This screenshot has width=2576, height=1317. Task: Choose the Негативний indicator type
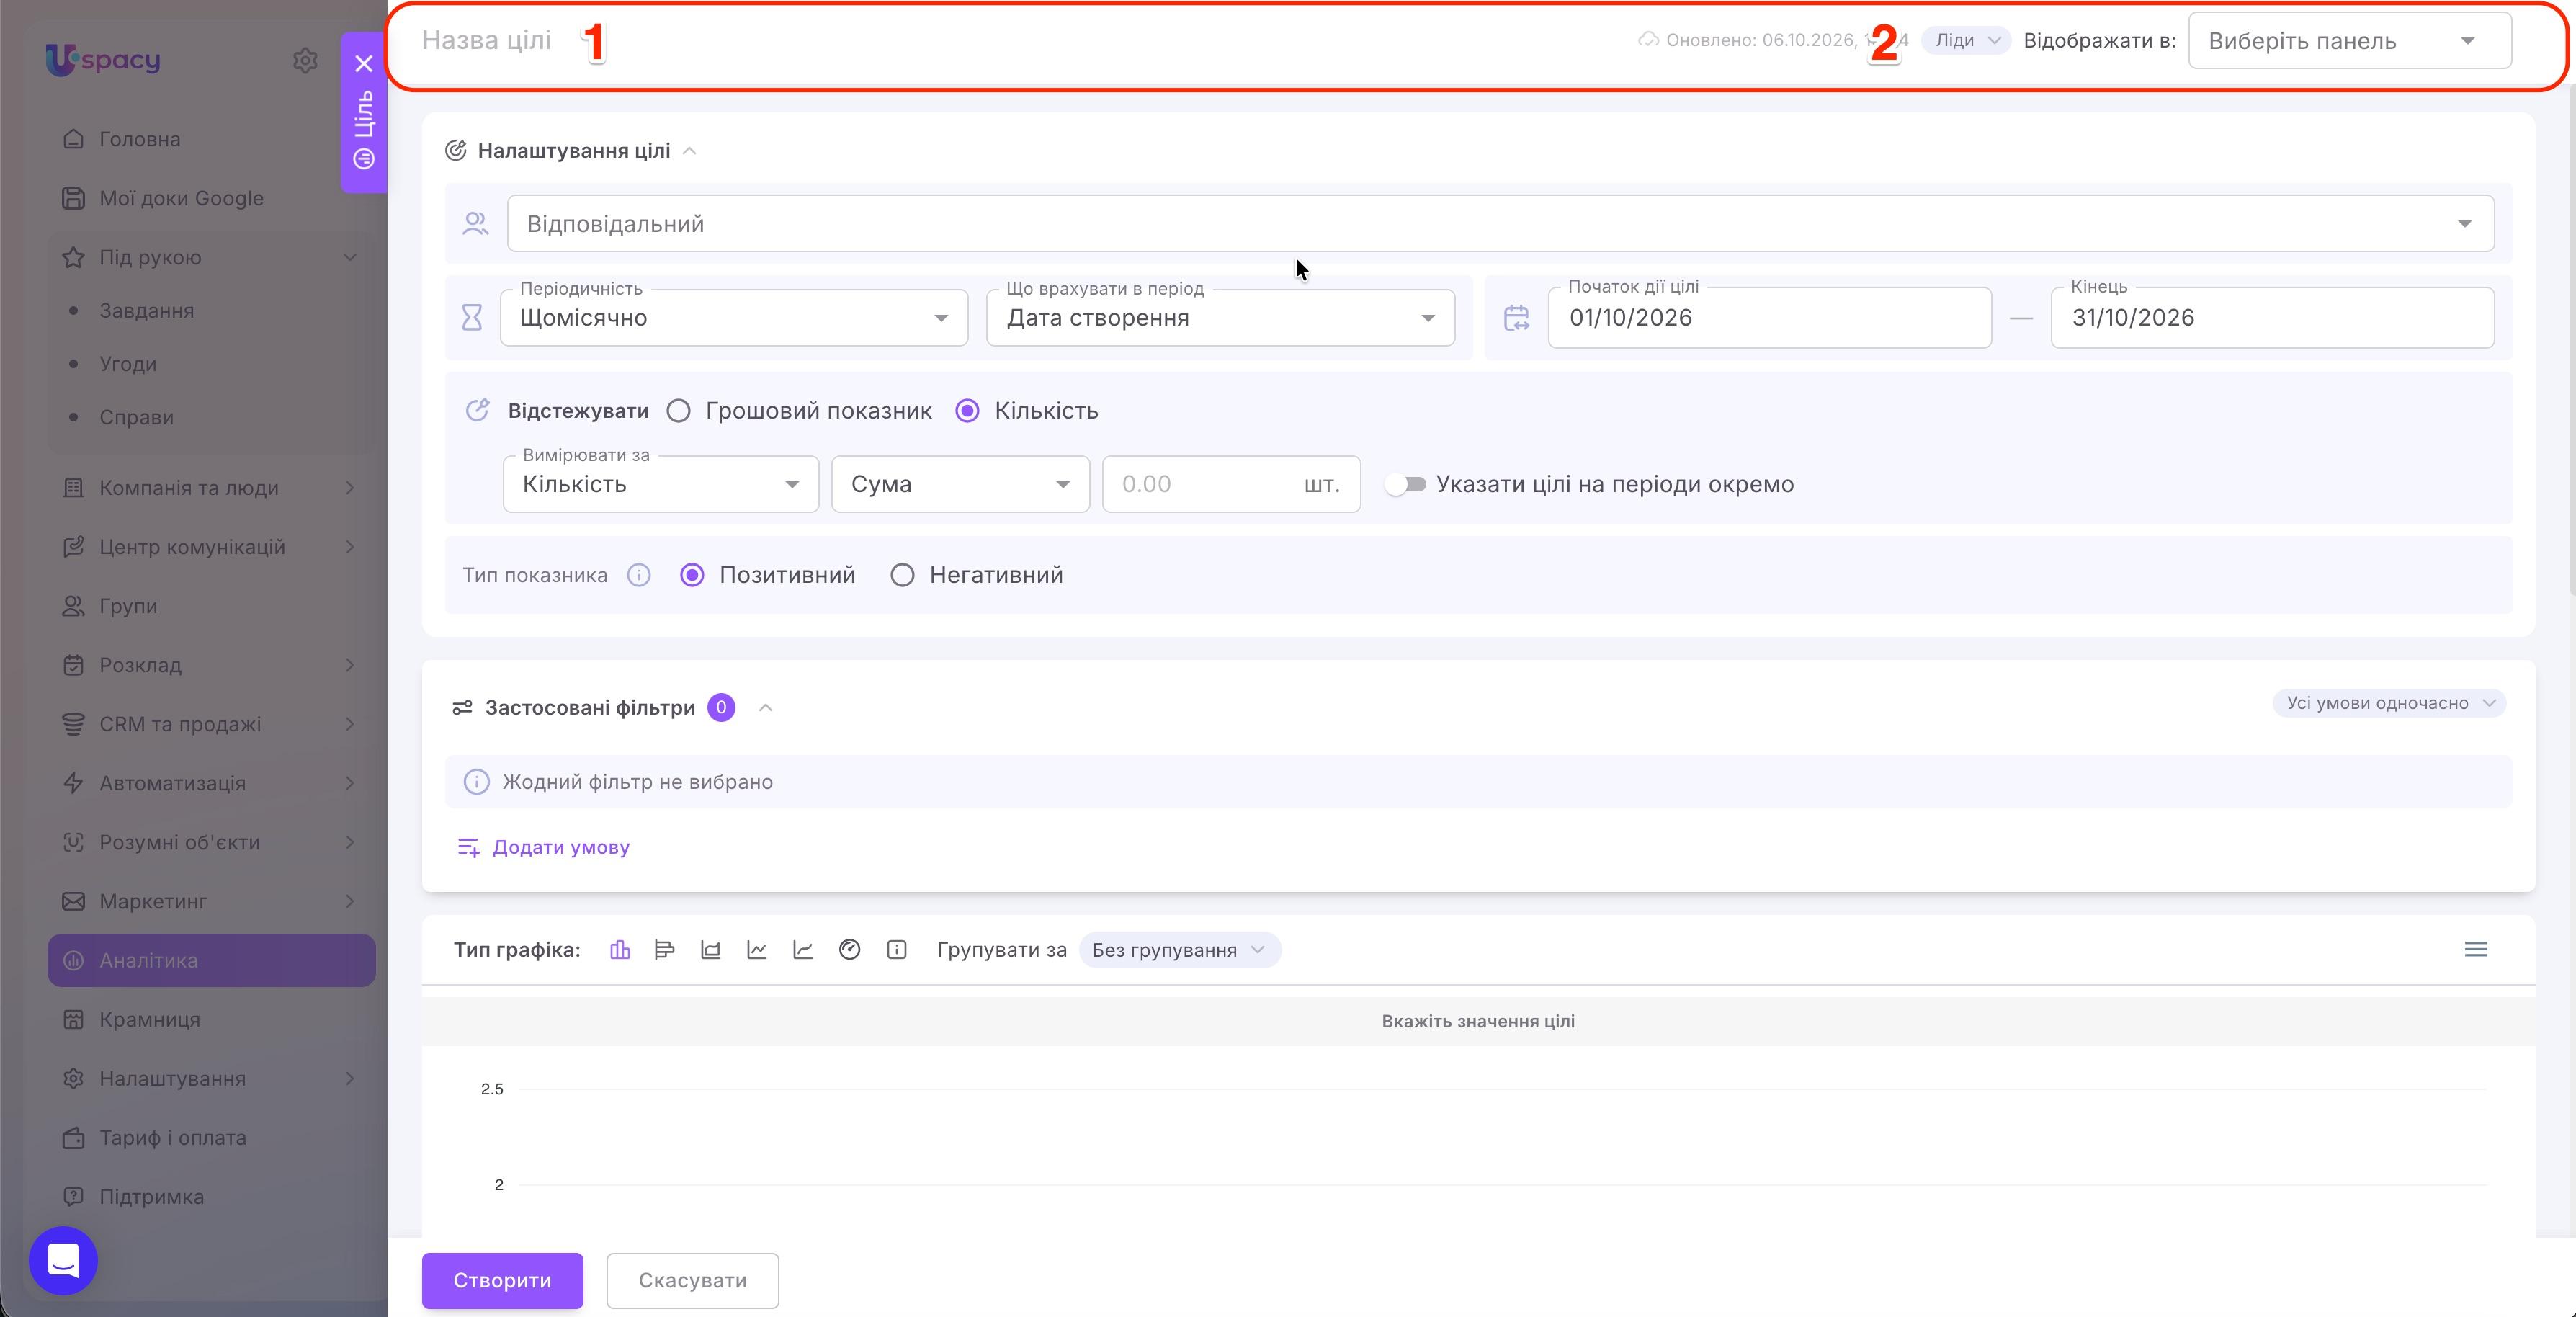point(902,575)
